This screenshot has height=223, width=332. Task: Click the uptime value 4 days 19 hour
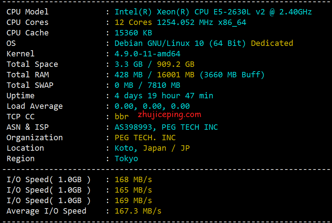163,96
